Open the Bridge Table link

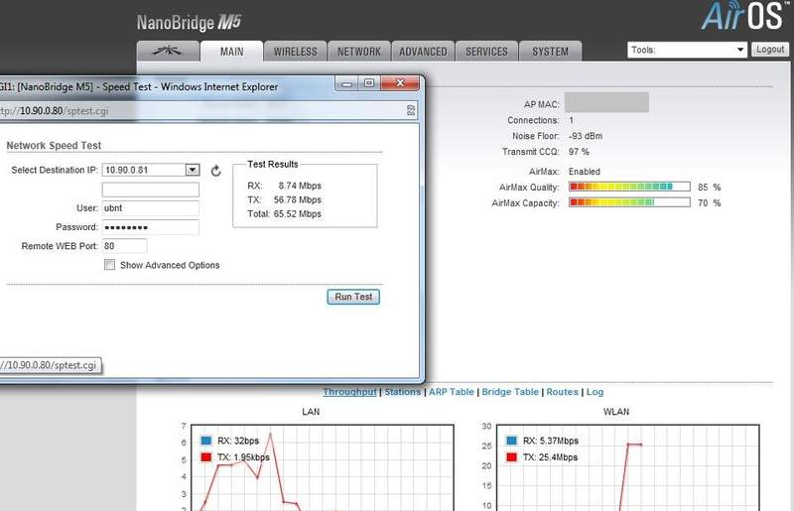510,392
